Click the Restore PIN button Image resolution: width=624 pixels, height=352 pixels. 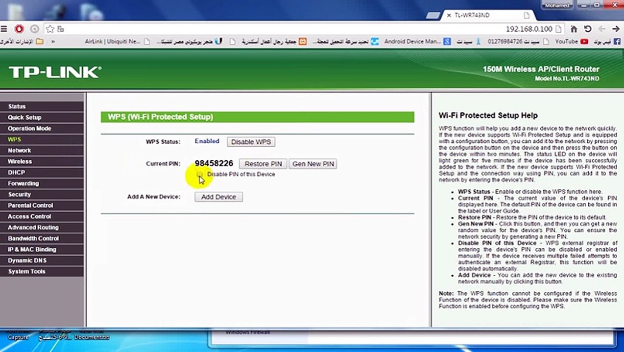click(x=263, y=164)
